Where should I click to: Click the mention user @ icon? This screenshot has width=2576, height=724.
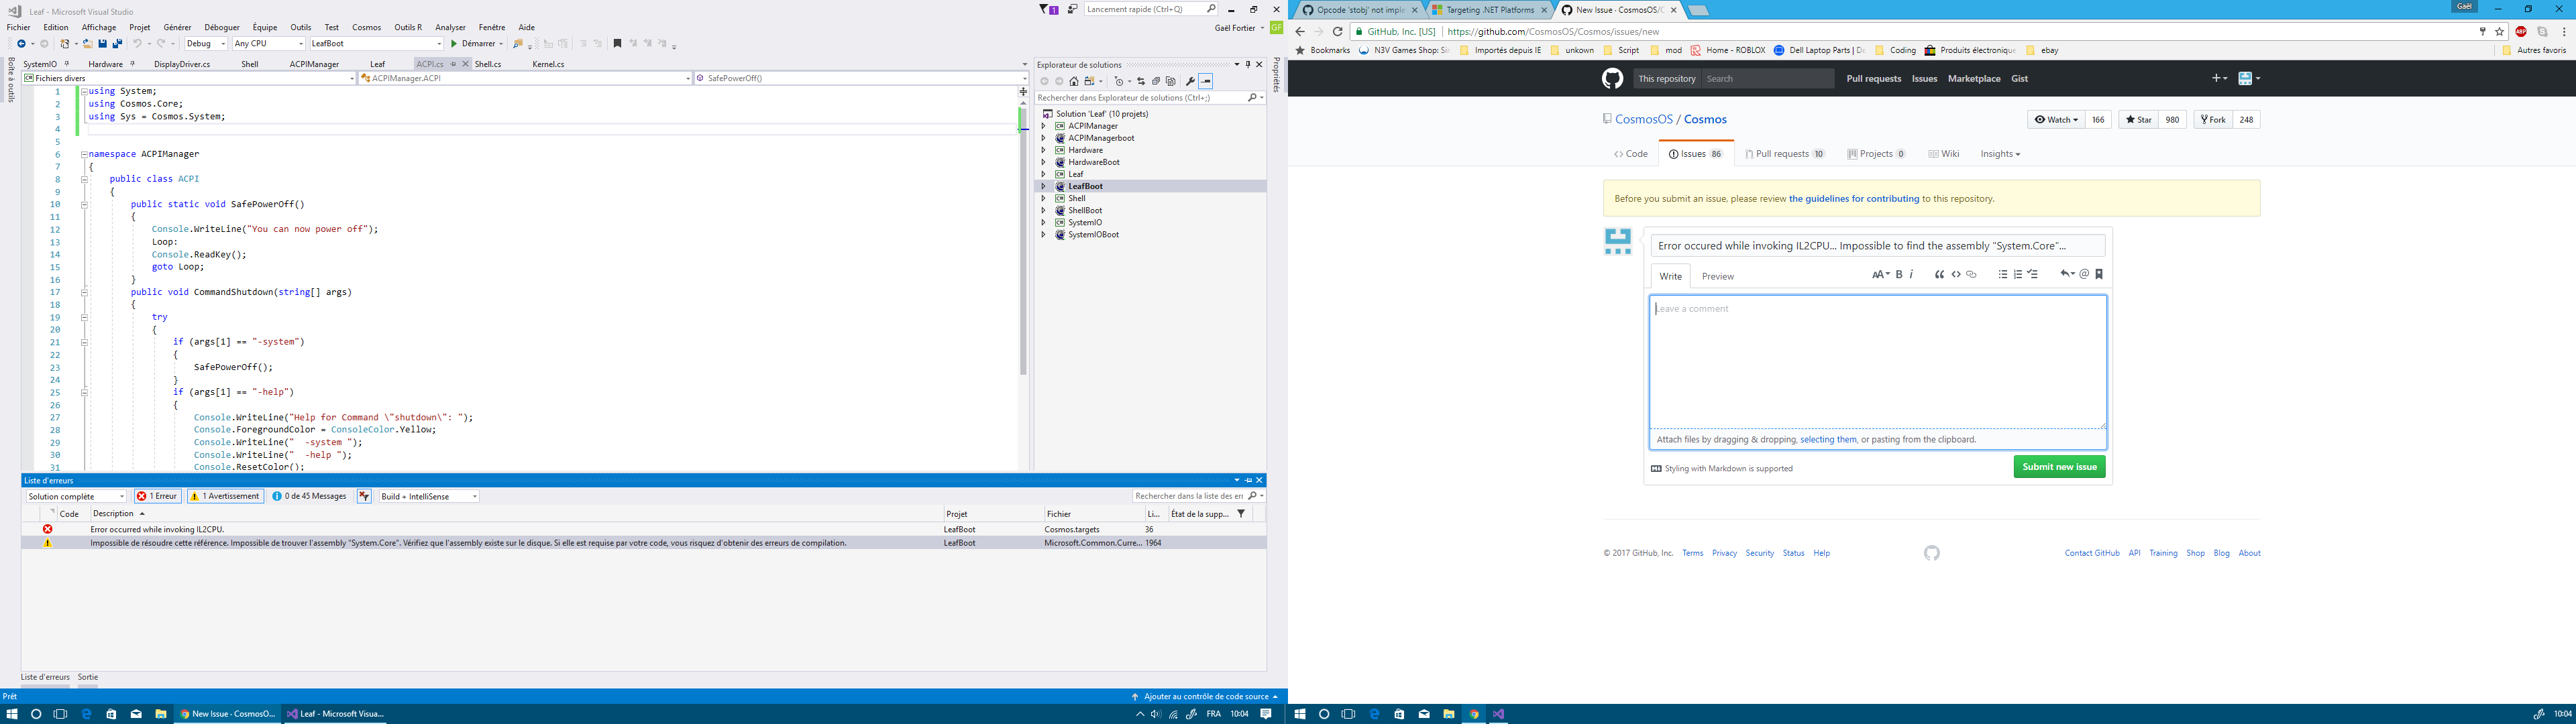point(2084,275)
